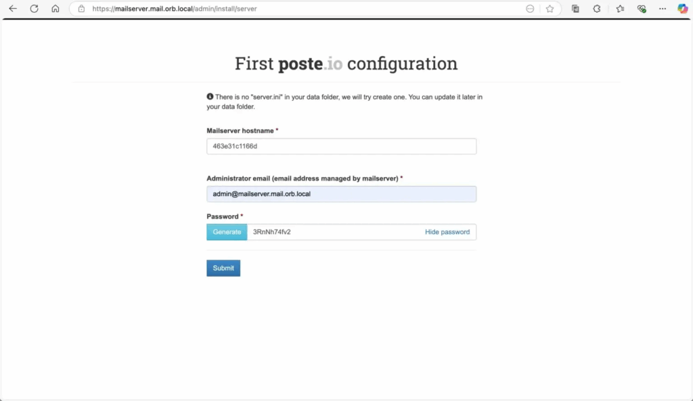This screenshot has height=401, width=693.
Task: Open the Favorites list icon
Action: click(620, 9)
